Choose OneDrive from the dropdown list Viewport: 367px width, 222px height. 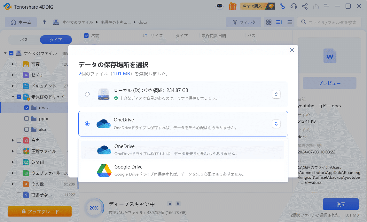[x=183, y=150]
